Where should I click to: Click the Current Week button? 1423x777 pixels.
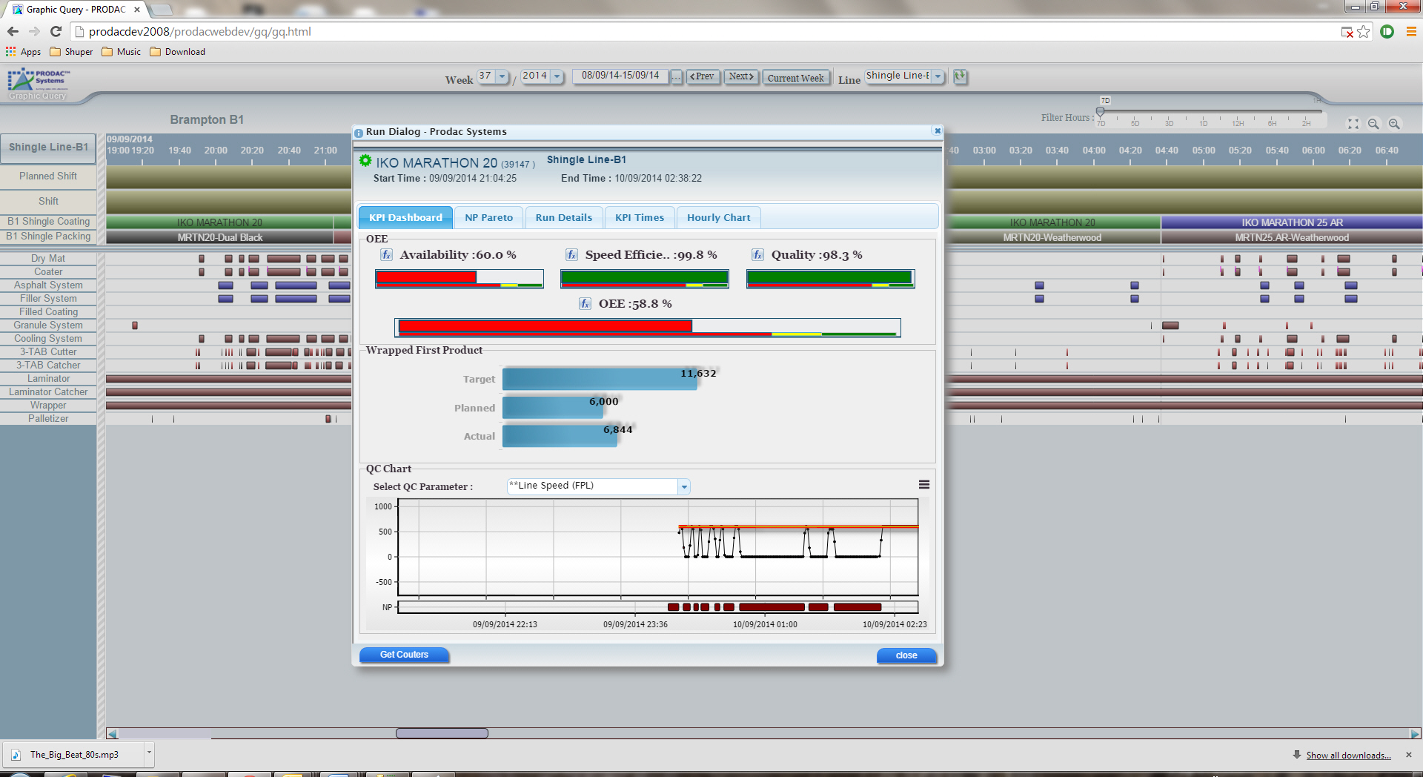[x=795, y=78]
